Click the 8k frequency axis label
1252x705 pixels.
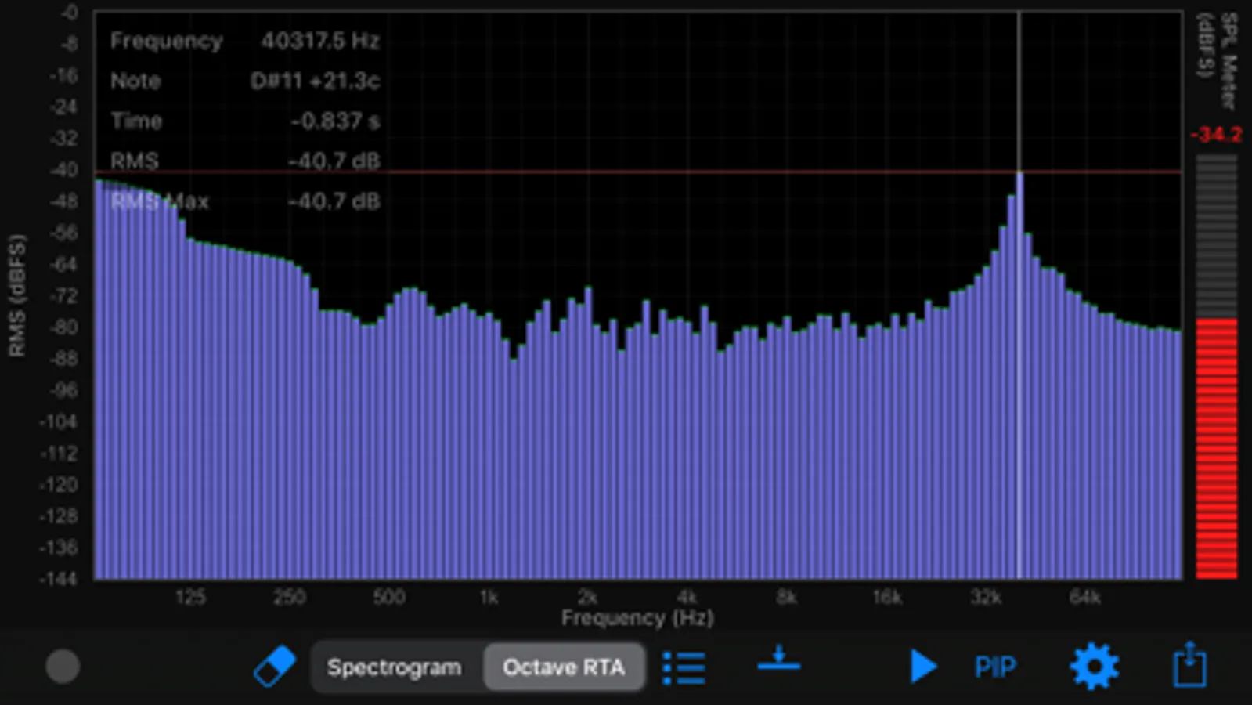[x=787, y=598]
